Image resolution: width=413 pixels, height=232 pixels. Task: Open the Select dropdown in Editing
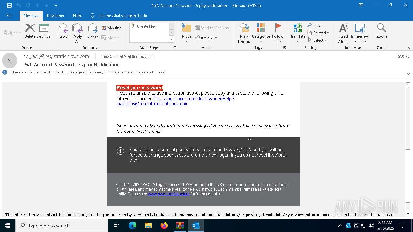[317, 40]
